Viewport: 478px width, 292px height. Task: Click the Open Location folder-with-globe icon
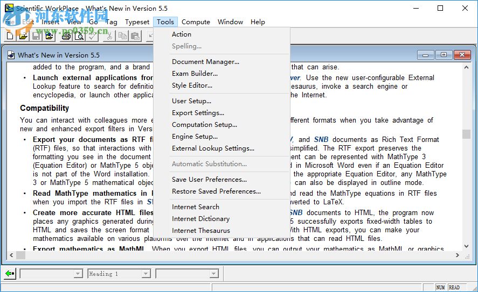(49, 36)
